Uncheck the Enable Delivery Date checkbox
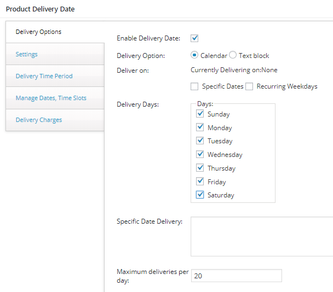This screenshot has height=292, width=333. [194, 38]
